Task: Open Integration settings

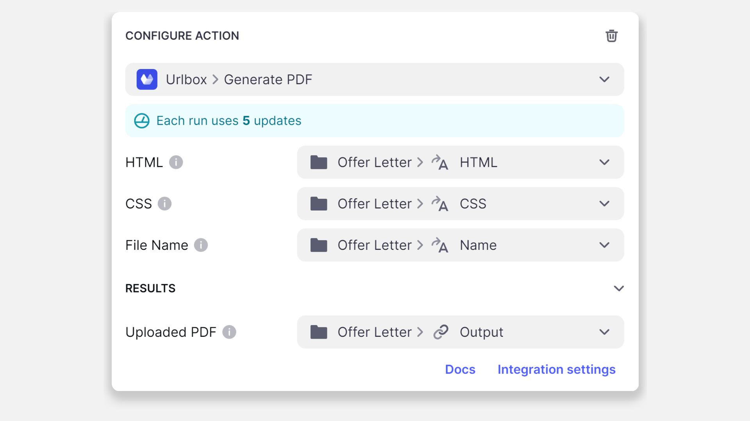Action: tap(556, 369)
